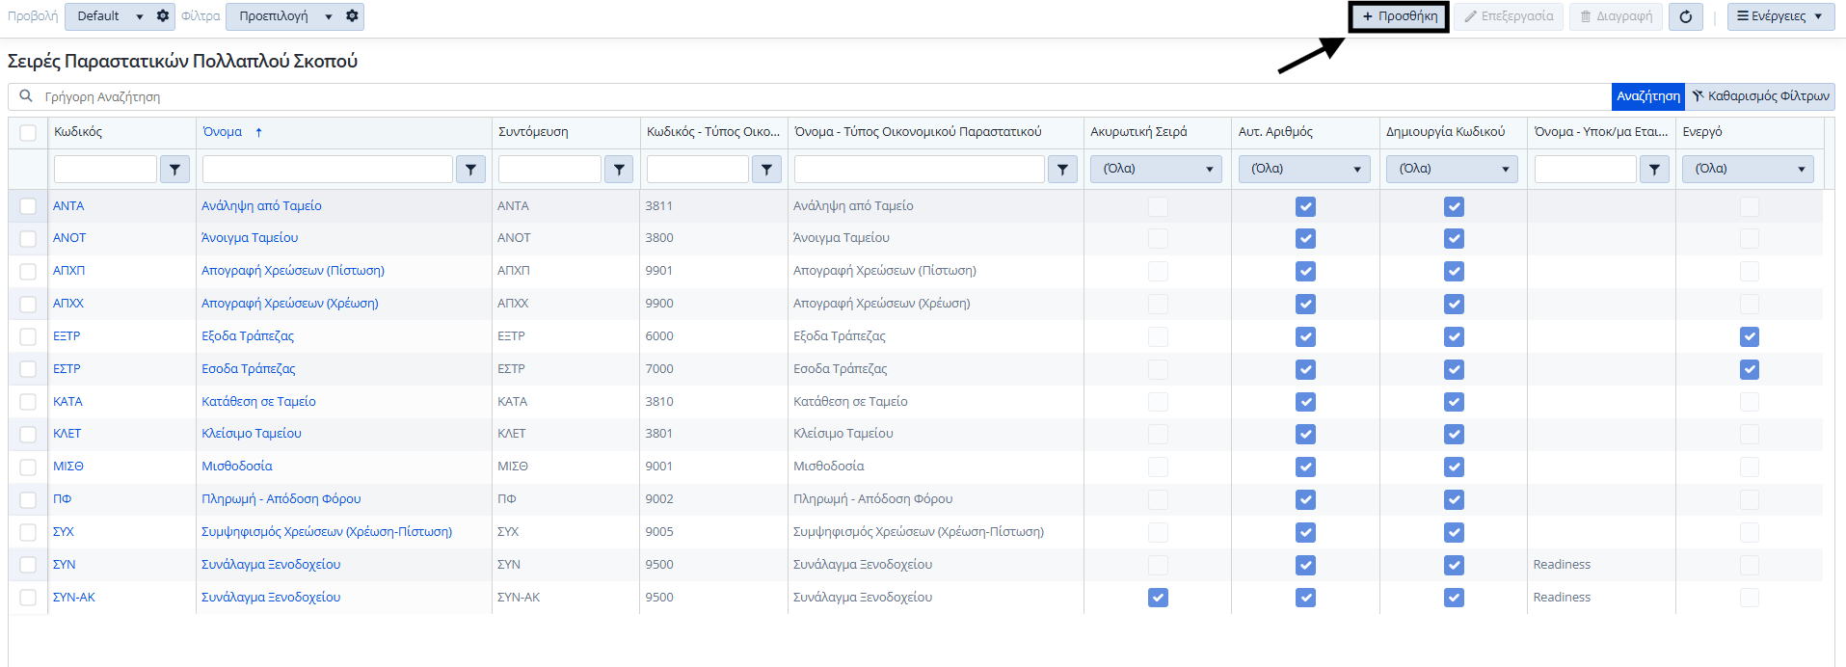Open Ενεργό (Όλα) filter dropdown
This screenshot has width=1846, height=667.
[1749, 170]
